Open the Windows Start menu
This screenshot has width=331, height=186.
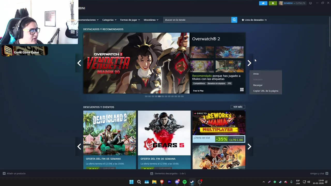(131, 182)
